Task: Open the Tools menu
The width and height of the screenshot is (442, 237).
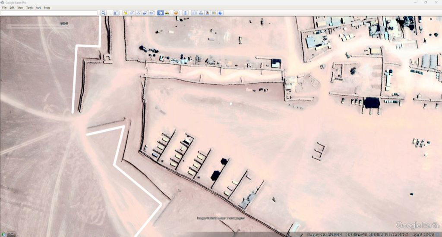Action: (29, 7)
